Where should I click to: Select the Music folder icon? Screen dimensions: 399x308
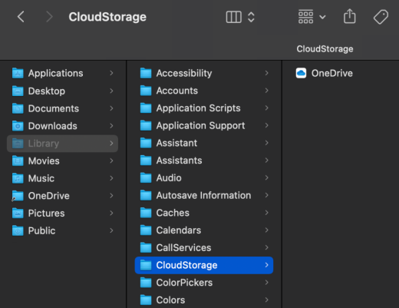click(x=18, y=178)
